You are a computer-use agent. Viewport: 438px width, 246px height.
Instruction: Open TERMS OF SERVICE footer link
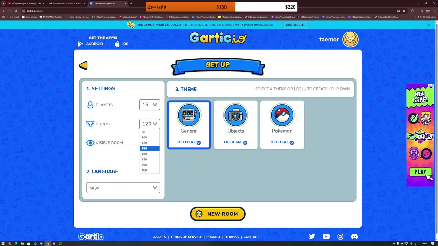(x=186, y=237)
